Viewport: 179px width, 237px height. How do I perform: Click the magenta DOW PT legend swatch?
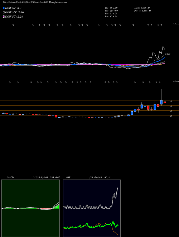[4, 17]
